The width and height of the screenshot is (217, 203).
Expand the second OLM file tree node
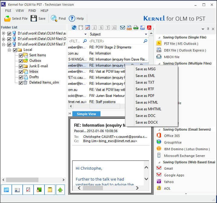3,39
